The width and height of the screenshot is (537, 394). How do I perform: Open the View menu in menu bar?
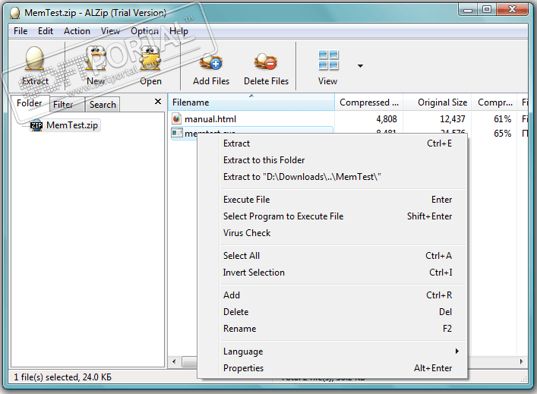110,31
